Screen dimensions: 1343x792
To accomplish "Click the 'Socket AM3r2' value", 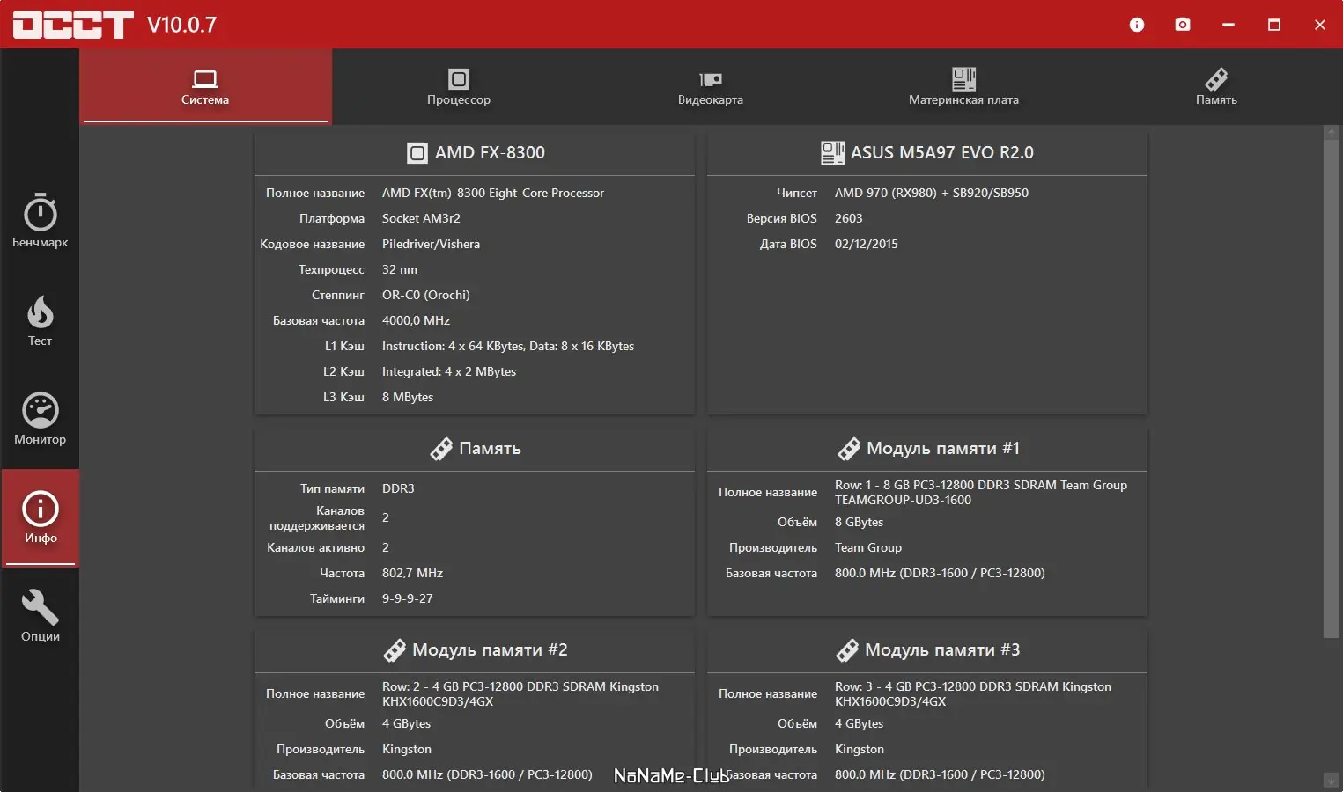I will [421, 219].
